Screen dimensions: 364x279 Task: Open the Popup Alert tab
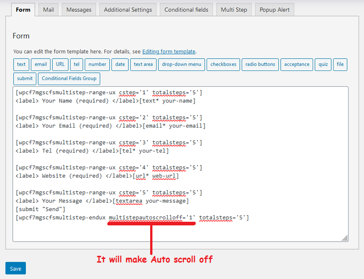pos(274,10)
